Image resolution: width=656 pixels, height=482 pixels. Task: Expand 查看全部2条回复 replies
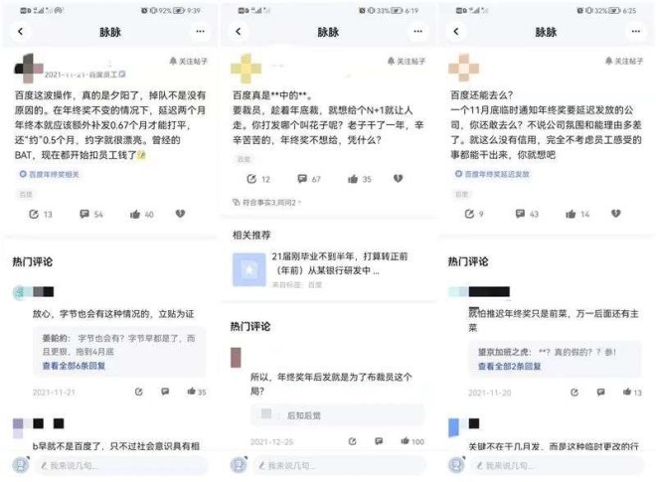coord(510,366)
